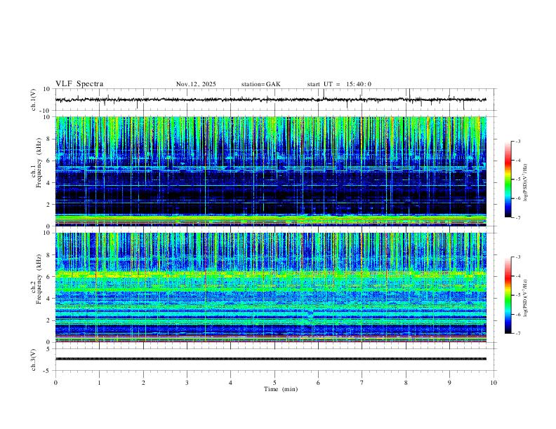Click the "-10" tick on ch.1(V) axis
Viewport: 556px width, 429px height.
pos(46,111)
